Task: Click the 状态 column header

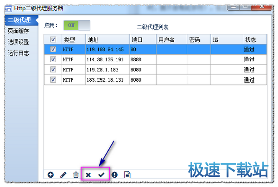Action: [x=255, y=39]
